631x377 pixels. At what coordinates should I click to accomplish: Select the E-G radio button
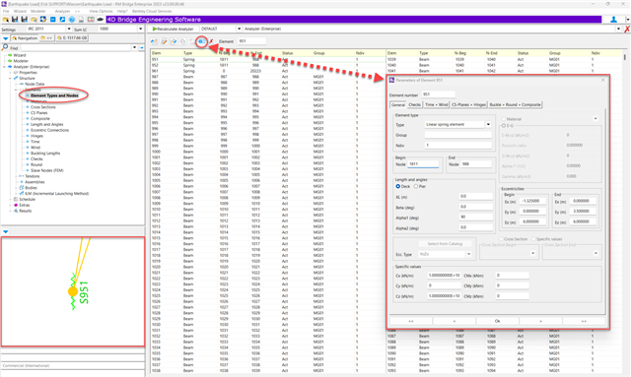click(x=504, y=126)
